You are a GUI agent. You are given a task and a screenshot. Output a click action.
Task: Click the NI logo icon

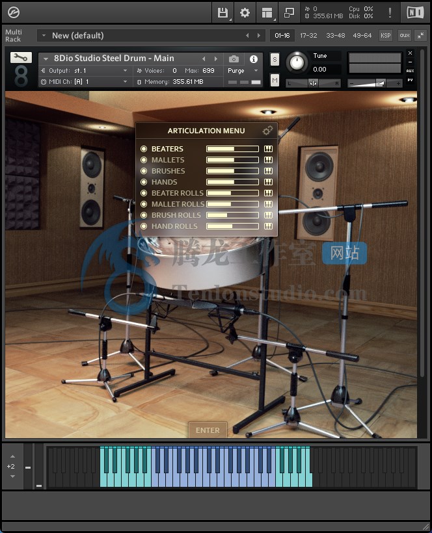tap(415, 12)
